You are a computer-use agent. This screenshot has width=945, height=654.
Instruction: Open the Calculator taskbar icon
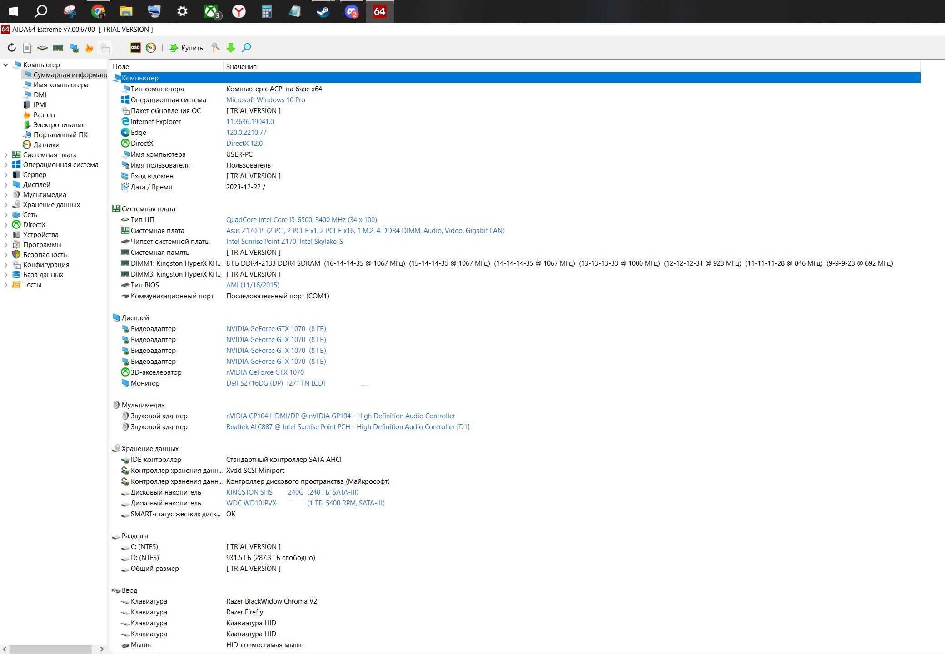point(267,11)
